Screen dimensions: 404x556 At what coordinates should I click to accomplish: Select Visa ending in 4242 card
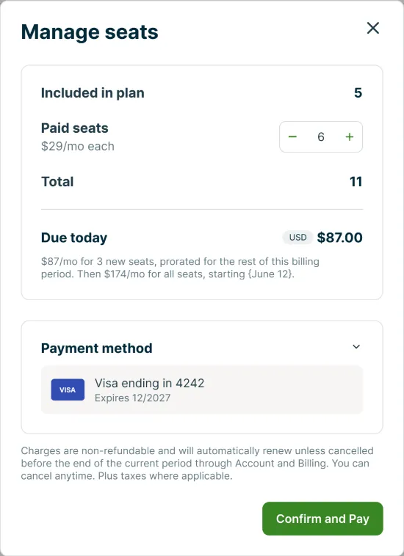pos(202,389)
